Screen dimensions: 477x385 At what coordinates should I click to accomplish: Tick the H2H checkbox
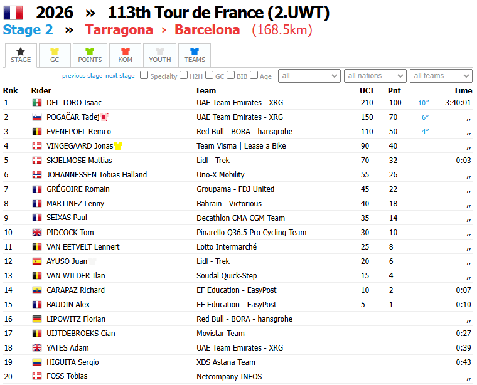(183, 75)
